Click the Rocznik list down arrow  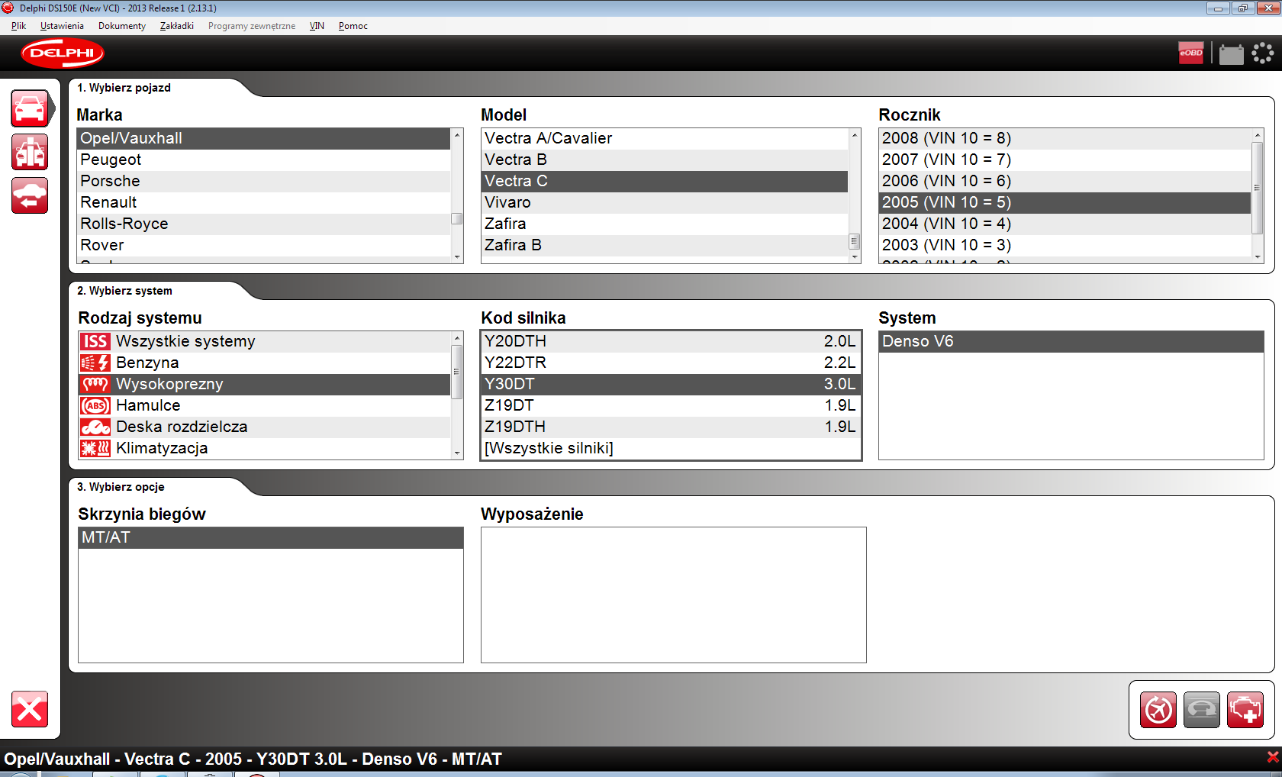tap(1258, 257)
